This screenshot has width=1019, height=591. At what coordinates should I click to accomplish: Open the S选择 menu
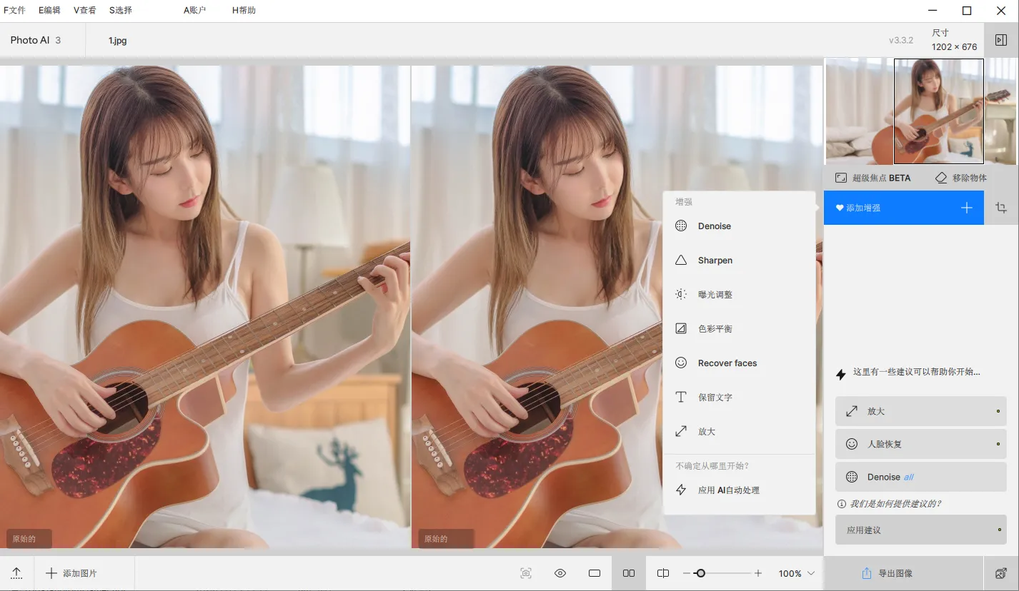pos(121,11)
